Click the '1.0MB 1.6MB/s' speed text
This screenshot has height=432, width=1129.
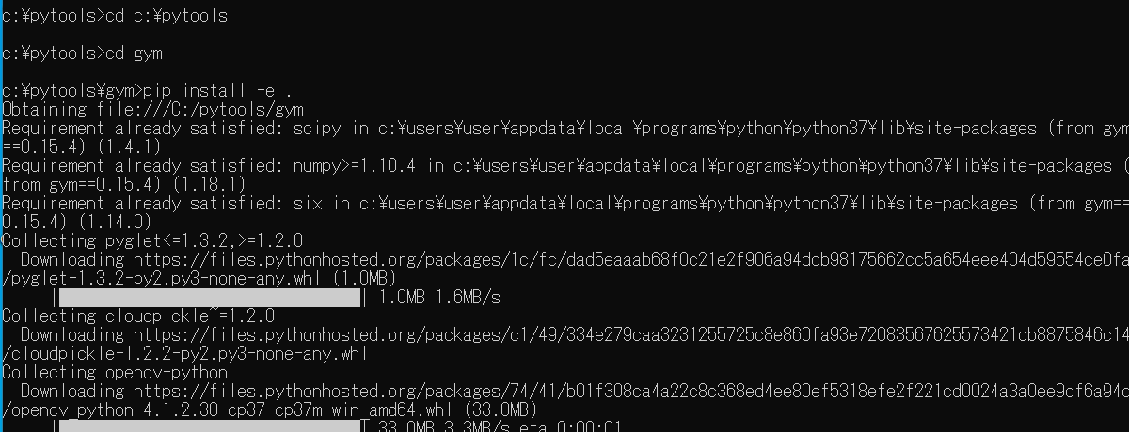pyautogui.click(x=439, y=298)
